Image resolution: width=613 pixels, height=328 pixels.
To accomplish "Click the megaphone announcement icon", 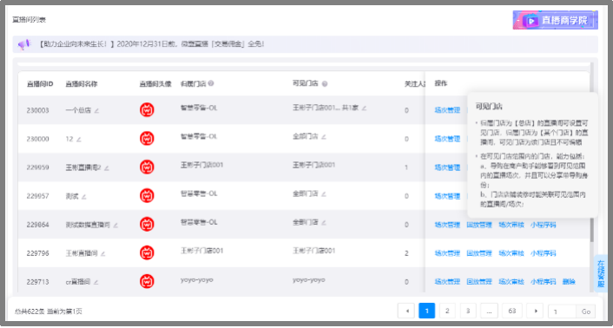I will click(24, 44).
